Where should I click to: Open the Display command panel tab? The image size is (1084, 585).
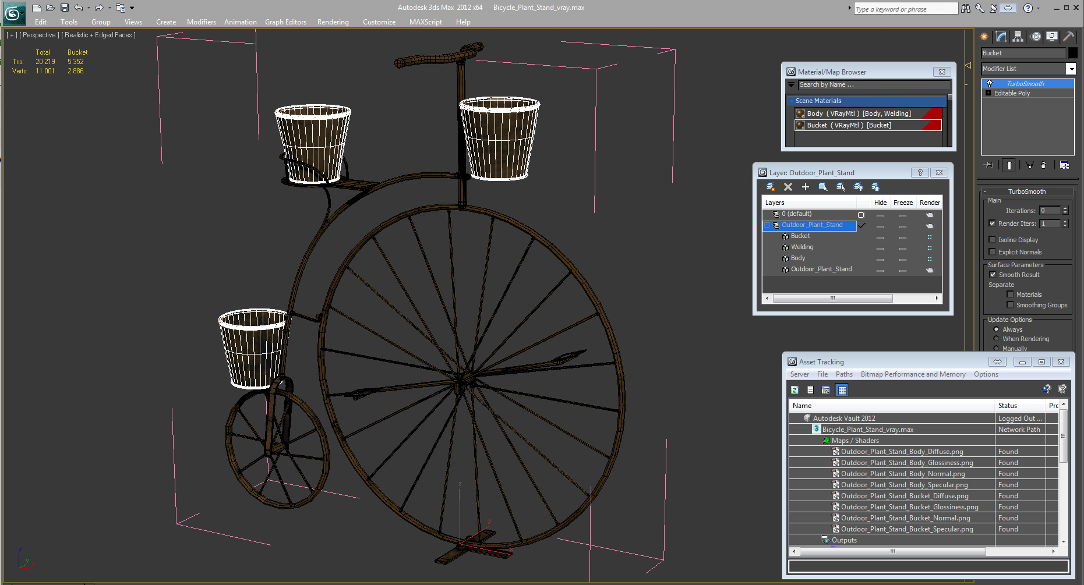(x=1052, y=36)
